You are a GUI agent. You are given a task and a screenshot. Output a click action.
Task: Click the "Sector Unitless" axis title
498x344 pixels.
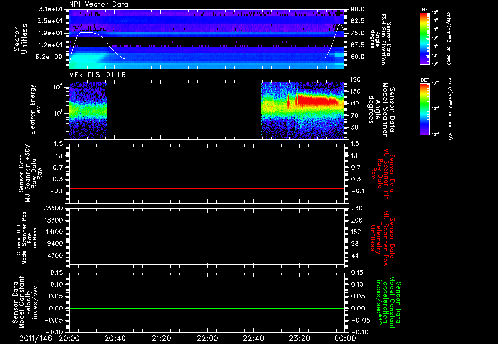[x=20, y=39]
